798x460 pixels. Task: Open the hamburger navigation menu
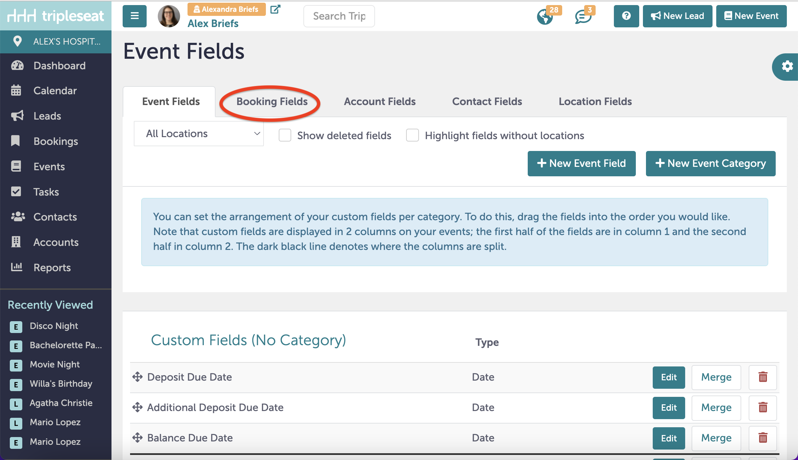click(134, 16)
